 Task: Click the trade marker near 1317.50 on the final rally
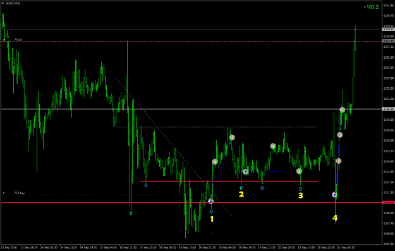point(340,135)
